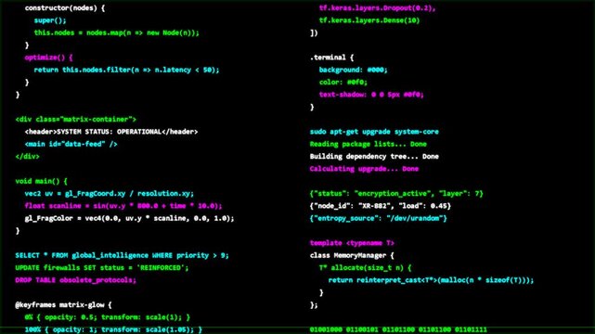Click the 'node_id: XR-882' JSON line

(381, 206)
